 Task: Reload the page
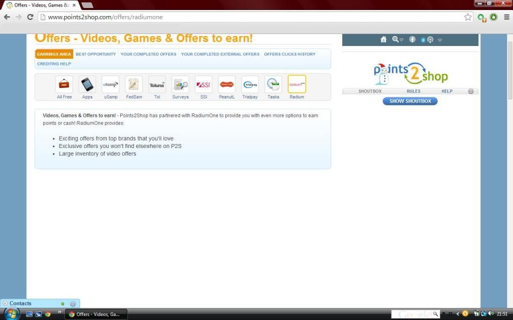30,17
